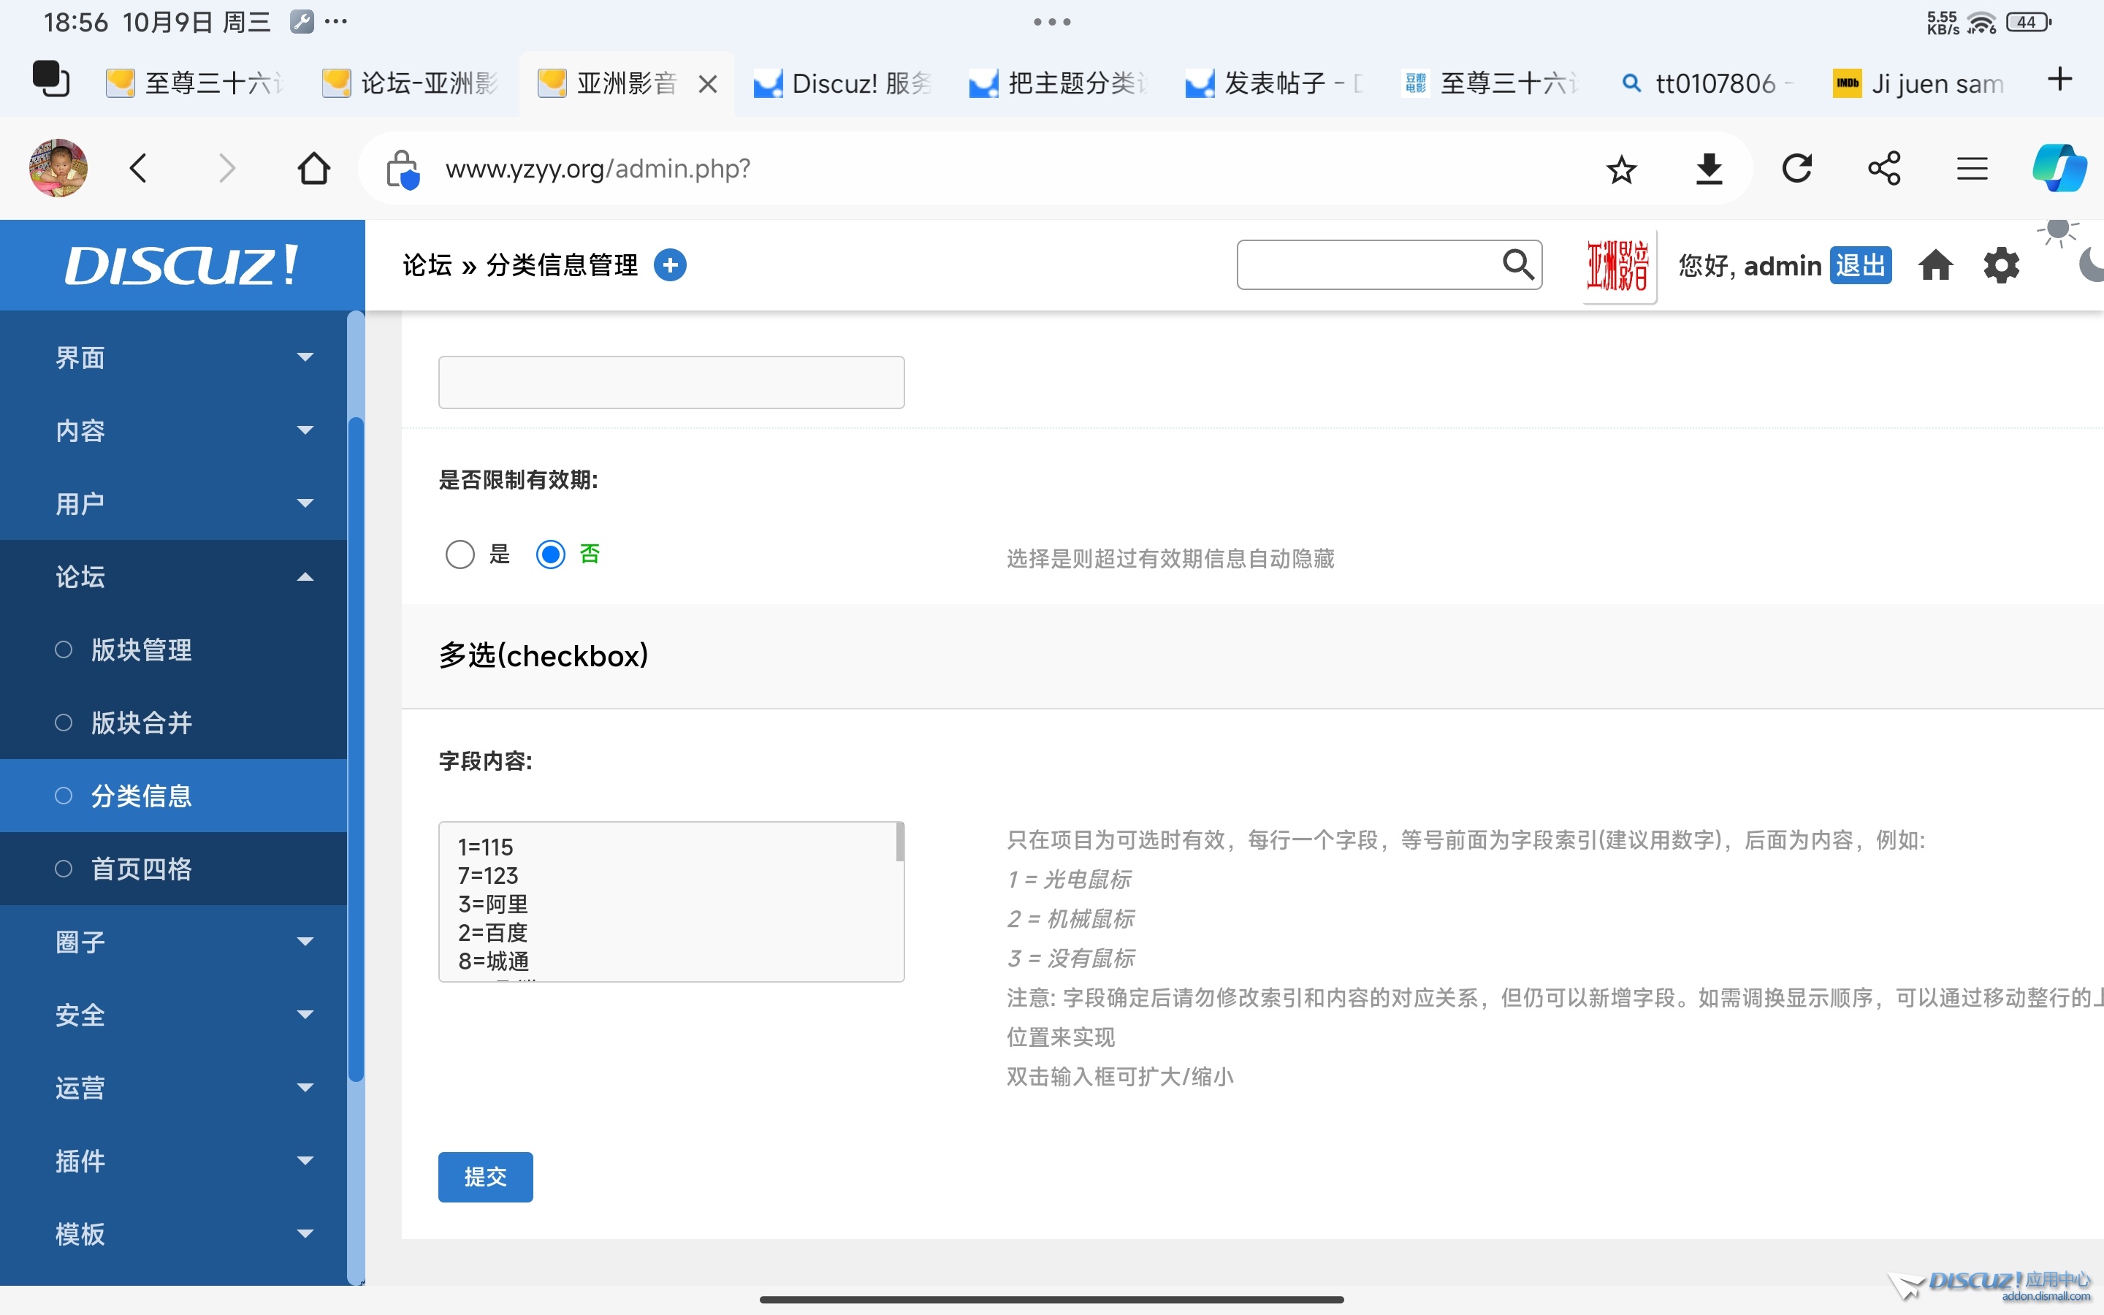Expand the 界面 sidebar section
Image resolution: width=2104 pixels, height=1315 pixels.
pyautogui.click(x=174, y=357)
